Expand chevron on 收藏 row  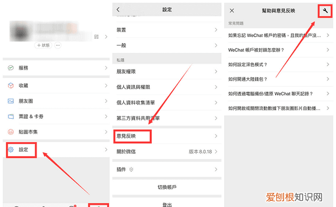tap(106, 86)
